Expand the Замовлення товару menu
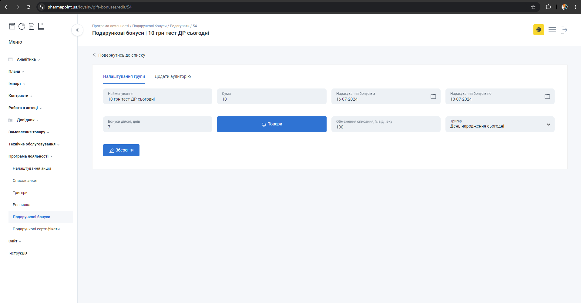The width and height of the screenshot is (581, 303). (29, 132)
